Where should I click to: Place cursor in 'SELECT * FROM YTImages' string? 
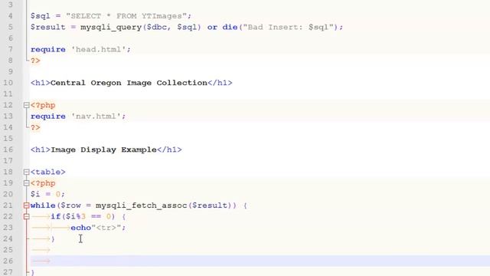coord(126,16)
